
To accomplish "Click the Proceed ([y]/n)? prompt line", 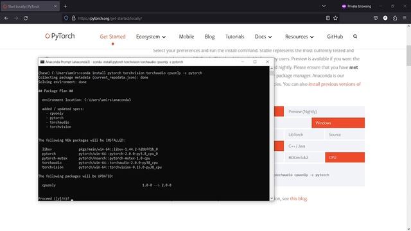I will click(54, 198).
